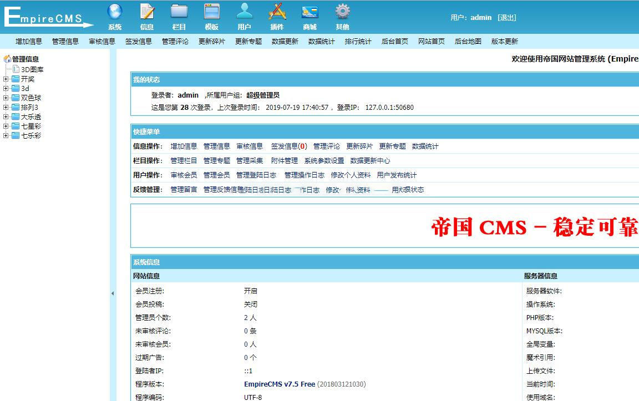Open the 管理栏目 quick menu link
639x401 pixels.
tap(184, 160)
